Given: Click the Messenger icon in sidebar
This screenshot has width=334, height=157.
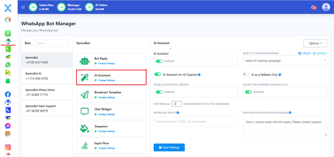Looking at the screenshot, I should (8, 126).
